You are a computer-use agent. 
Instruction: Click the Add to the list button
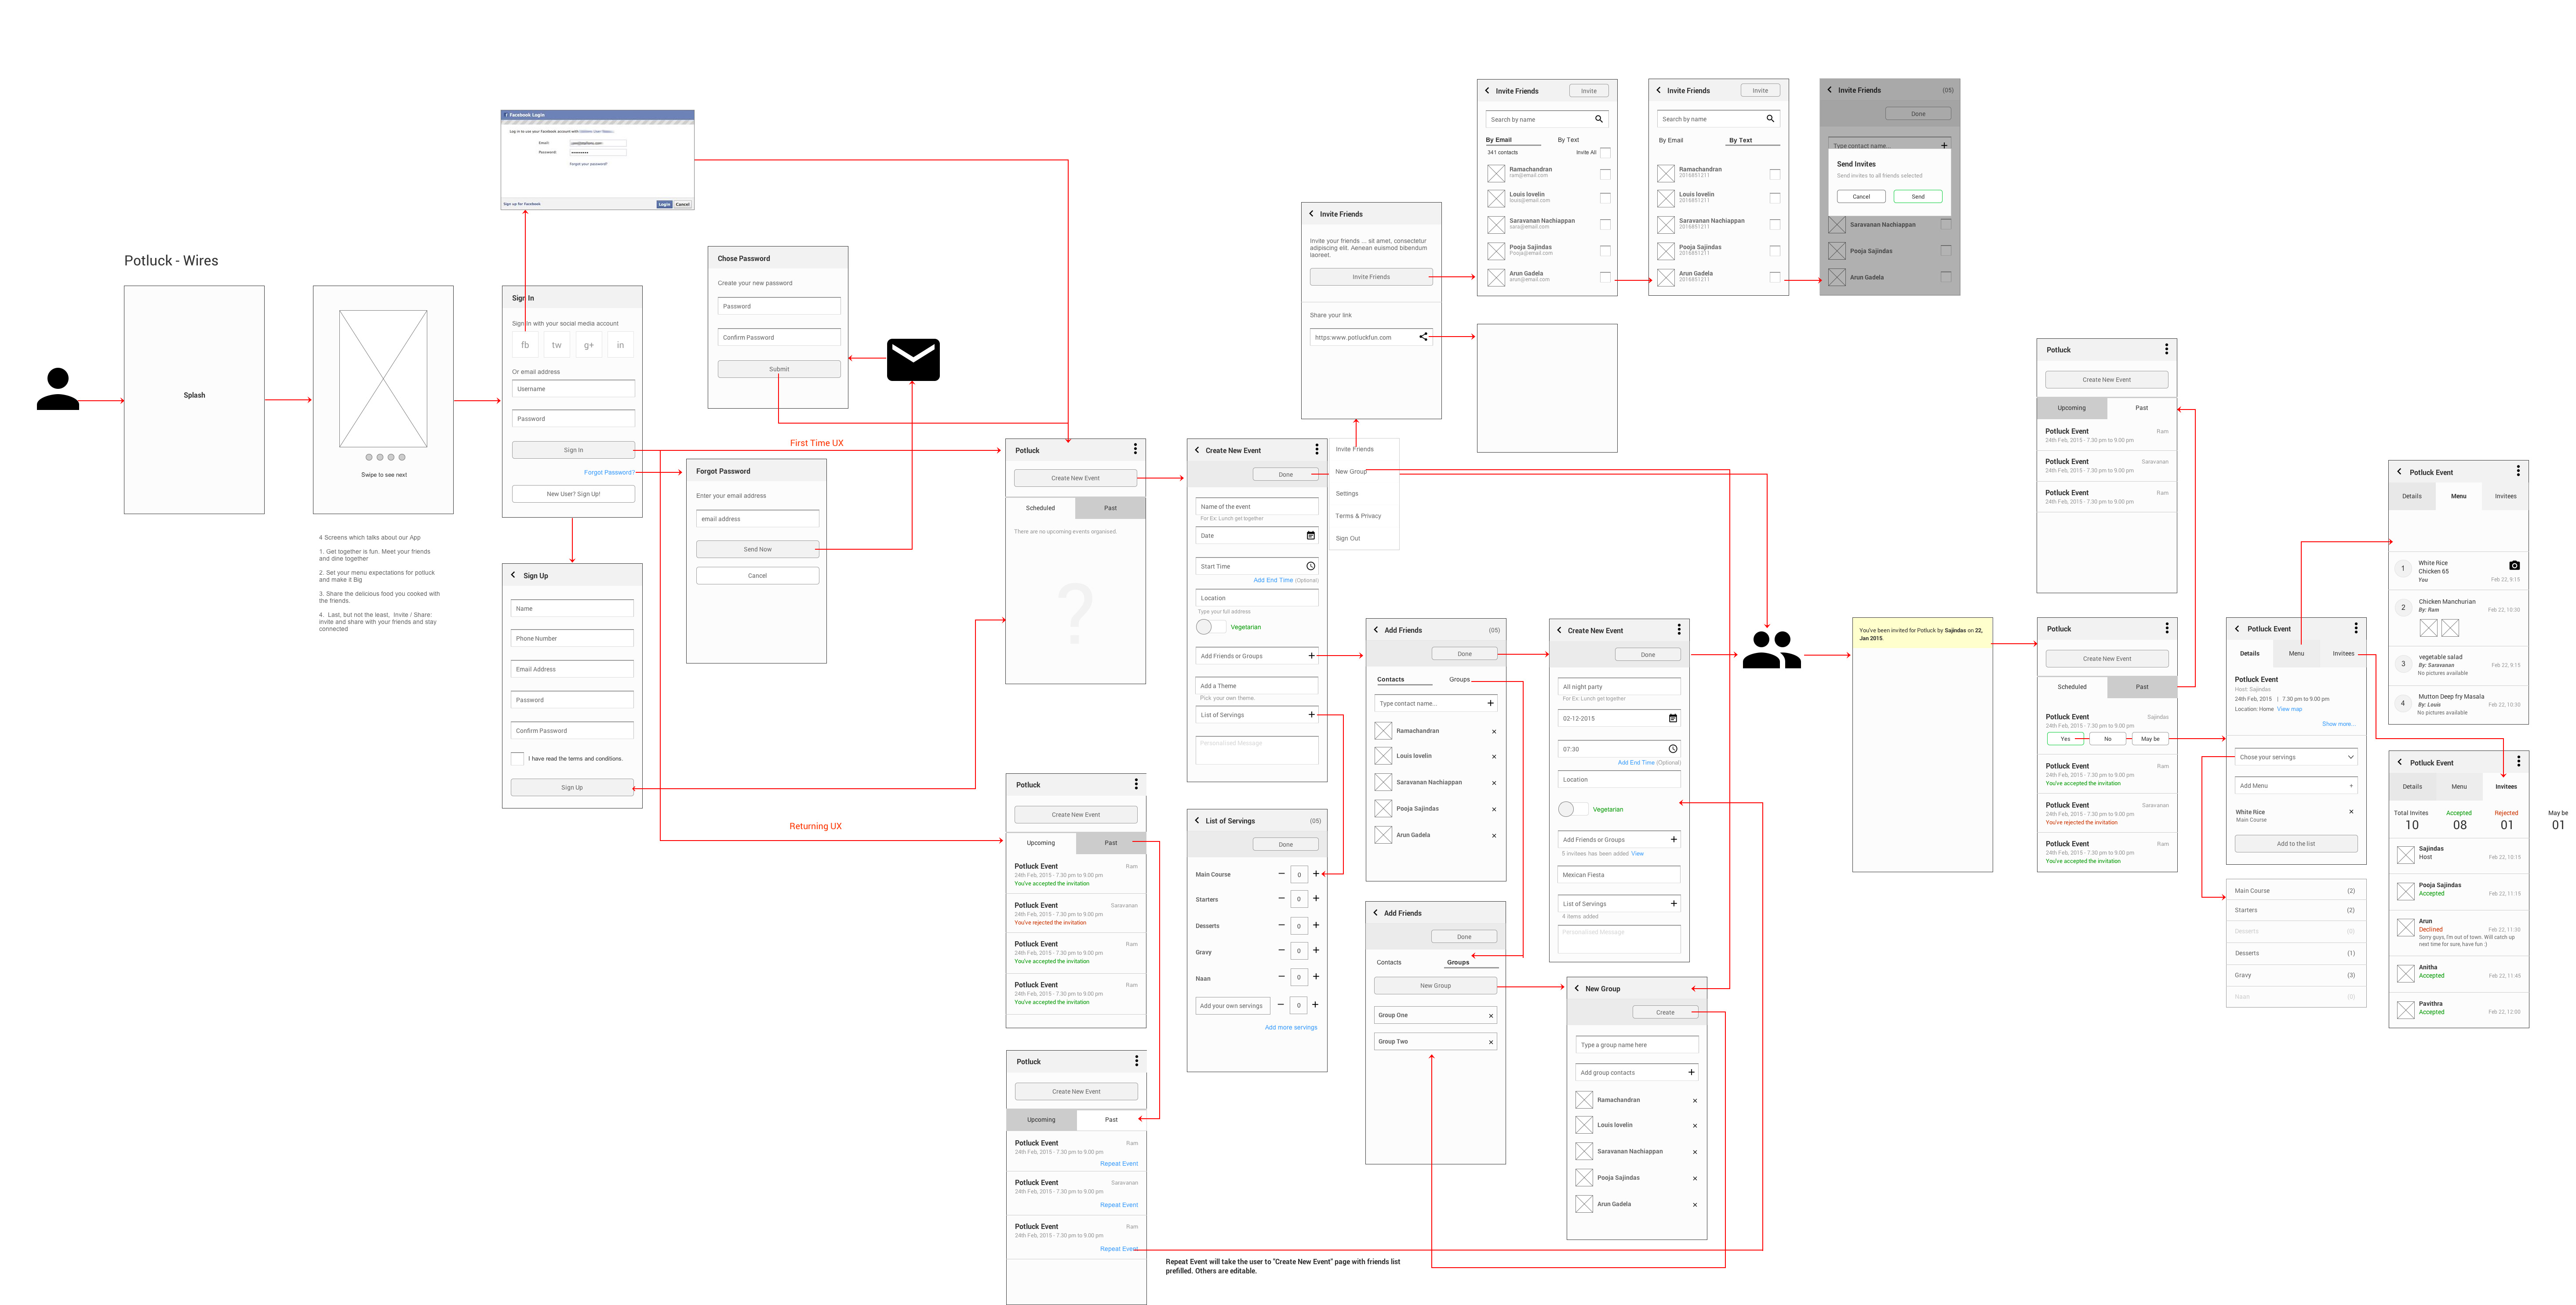(2296, 843)
